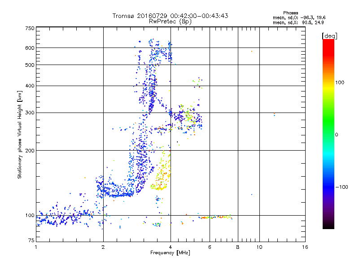359x269 pixels.
Task: Click the 'mean, sd,O: -96.3, 19.6' text
Action: pos(299,17)
